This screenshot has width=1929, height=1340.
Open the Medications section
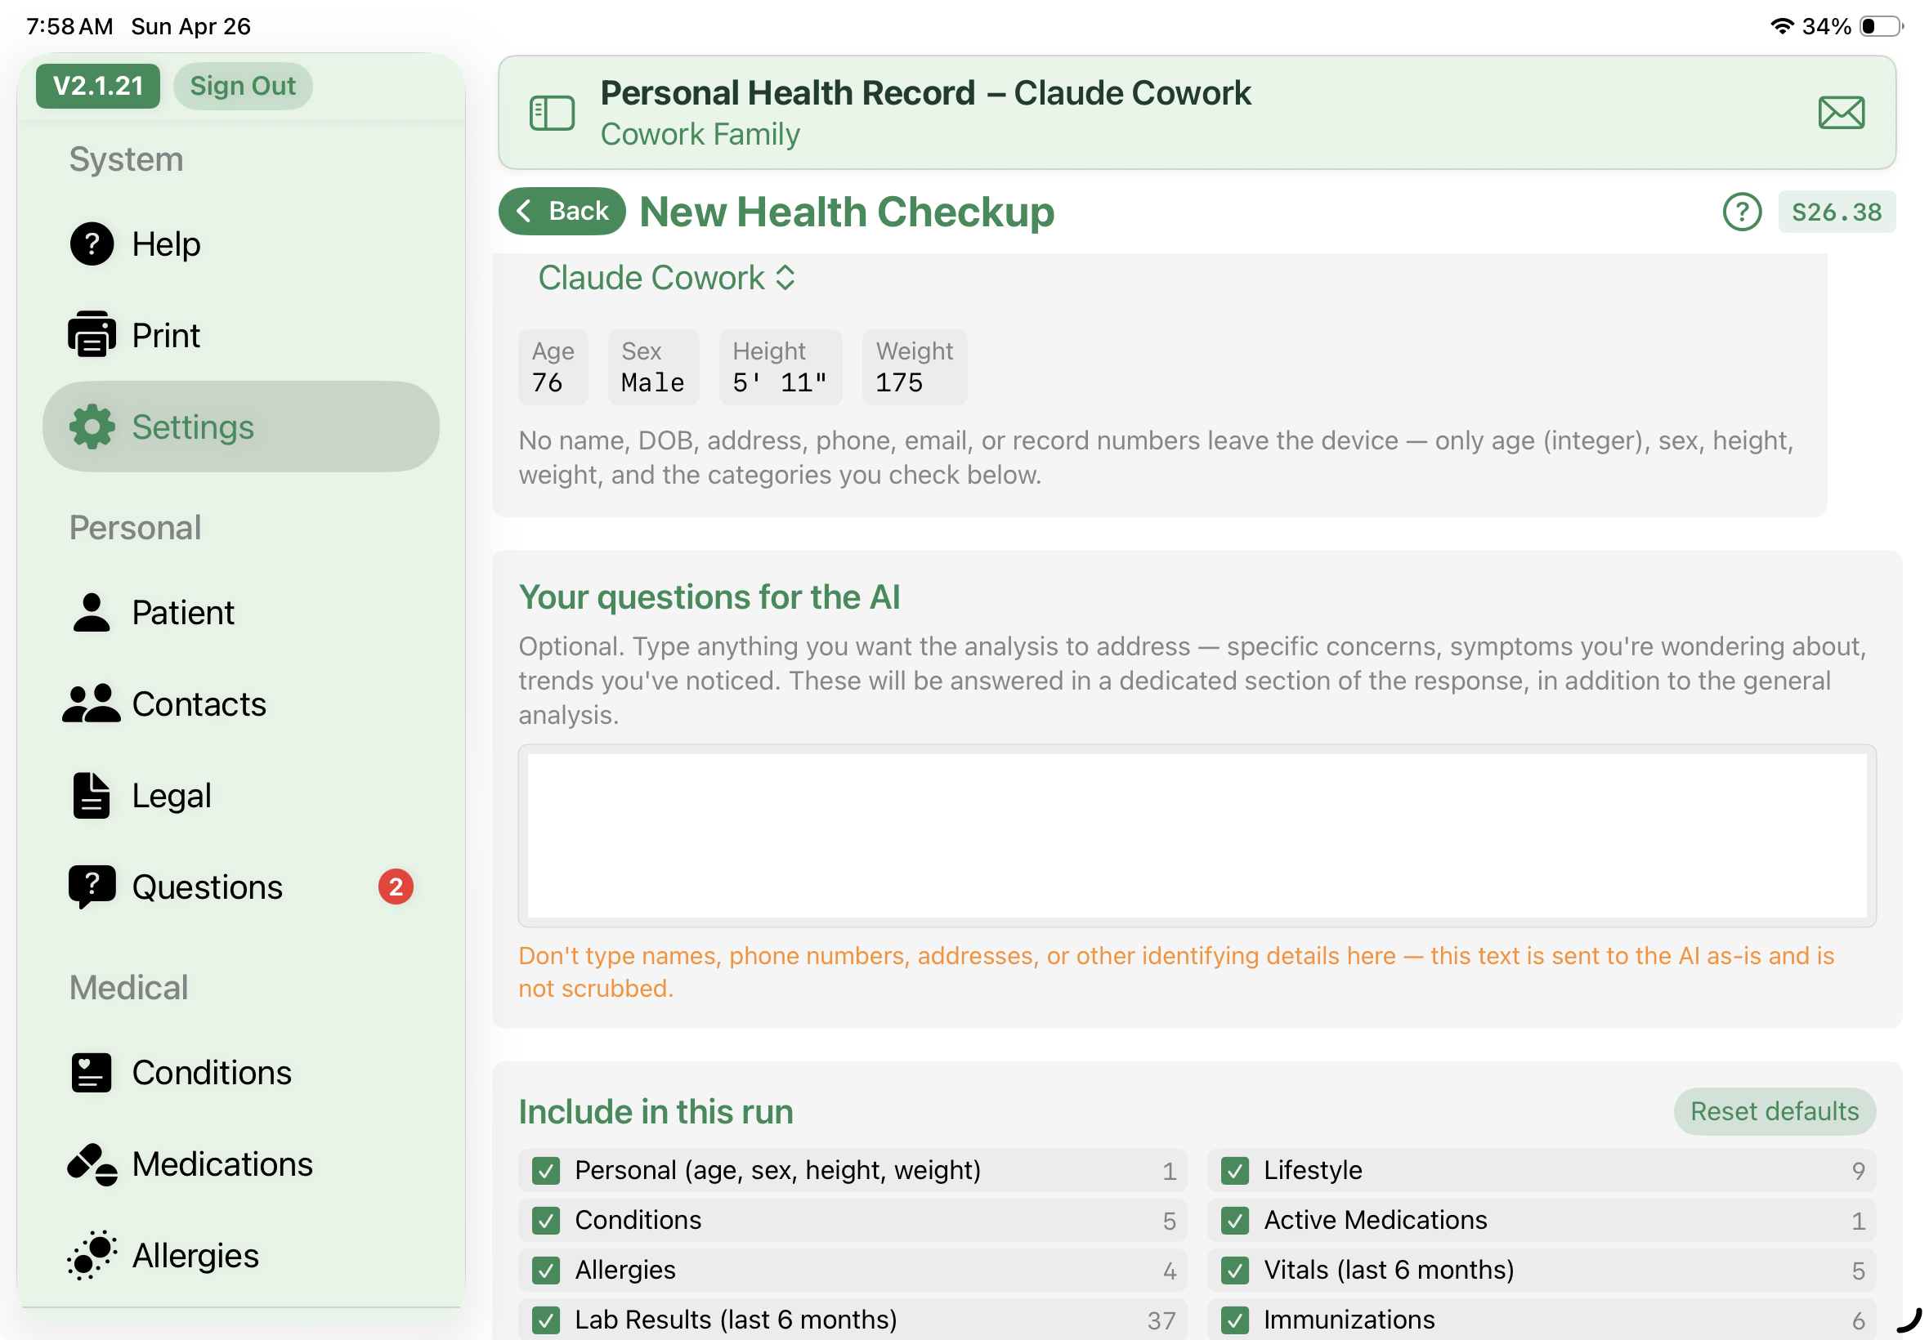tap(241, 1164)
